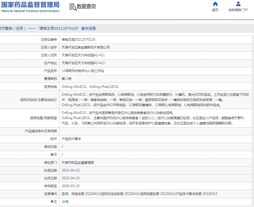Click 批准日期 value 2022-04-15

[71, 170]
